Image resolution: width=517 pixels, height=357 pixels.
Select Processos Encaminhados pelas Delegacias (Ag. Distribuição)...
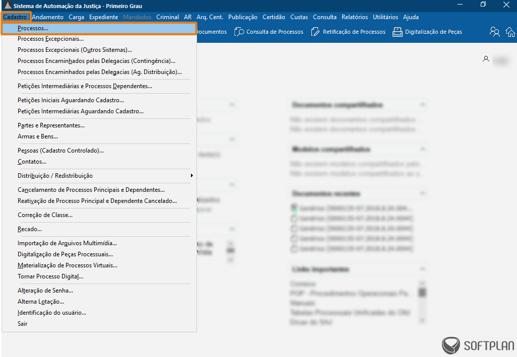99,72
